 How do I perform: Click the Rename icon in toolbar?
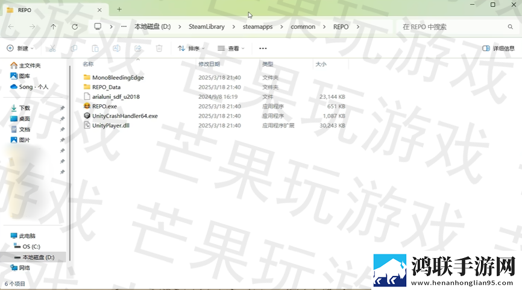(x=116, y=48)
